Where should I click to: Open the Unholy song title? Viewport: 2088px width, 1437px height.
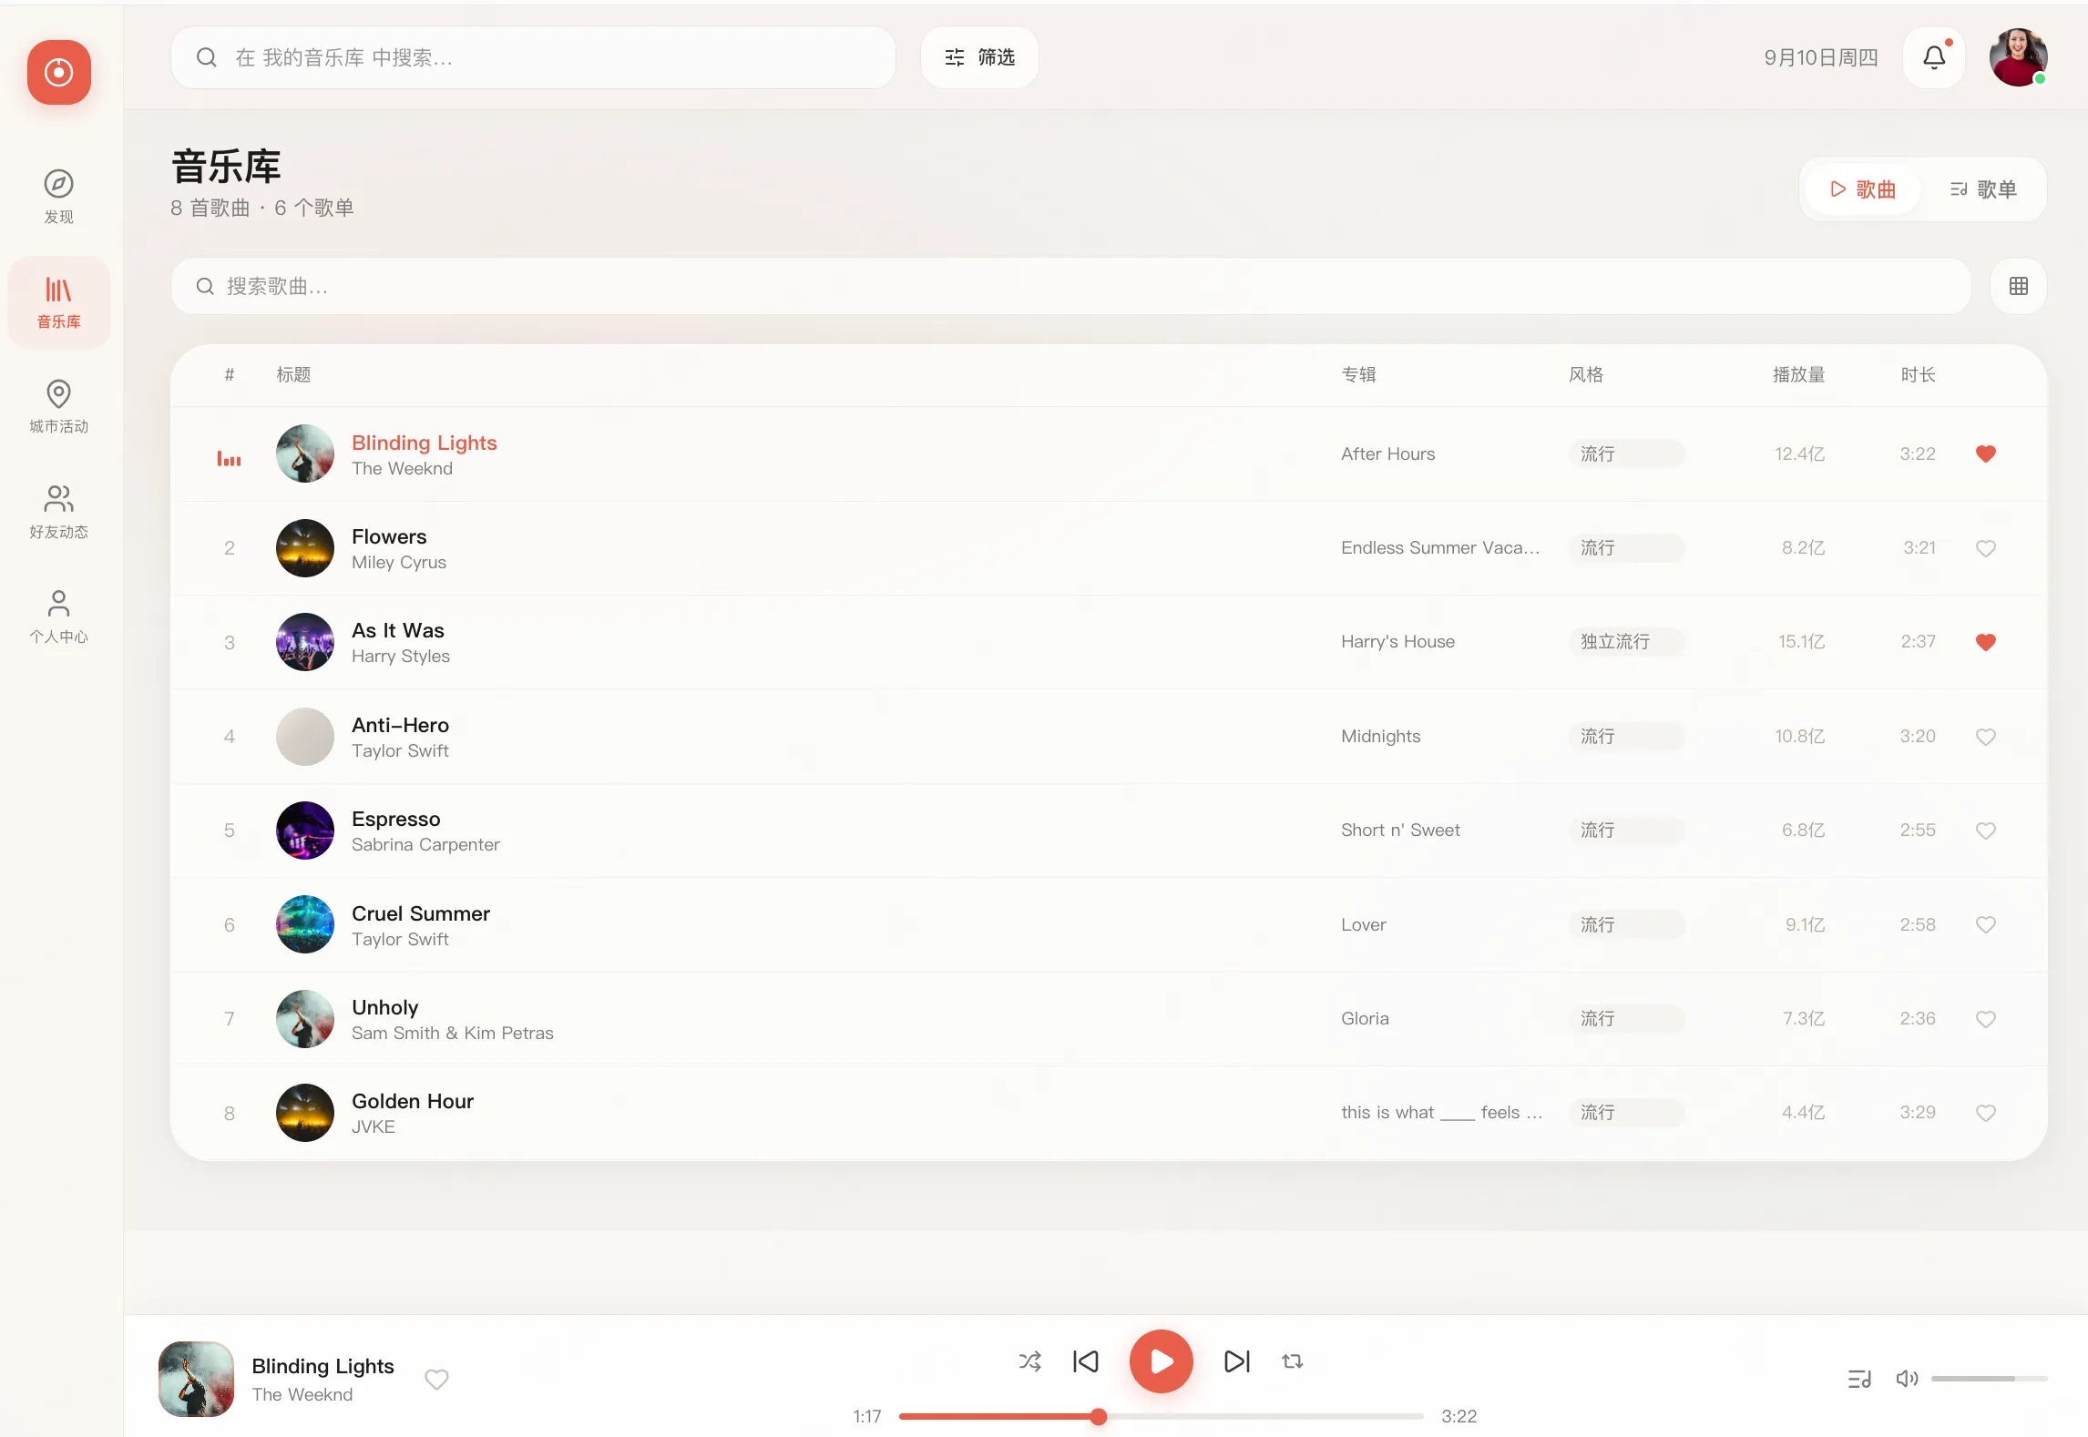point(384,1007)
